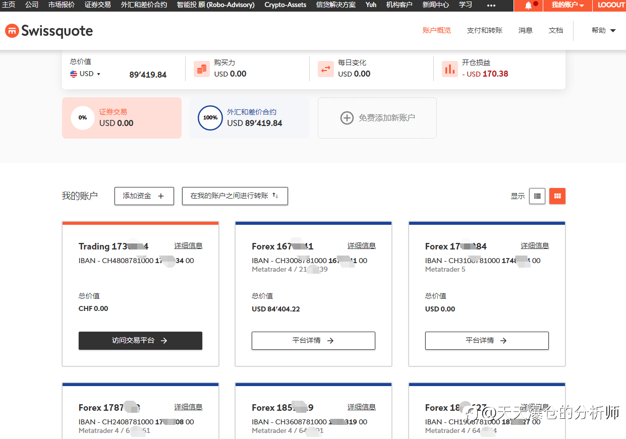626x439 pixels.
Task: Open the 公司 menu item
Action: click(32, 5)
